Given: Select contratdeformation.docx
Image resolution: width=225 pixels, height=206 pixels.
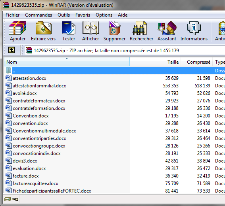Looking at the screenshot, I should pyautogui.click(x=39, y=108).
